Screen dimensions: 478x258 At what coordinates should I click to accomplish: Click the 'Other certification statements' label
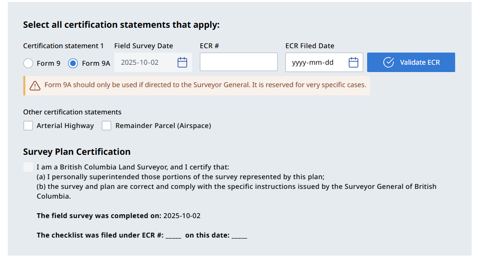(x=72, y=112)
